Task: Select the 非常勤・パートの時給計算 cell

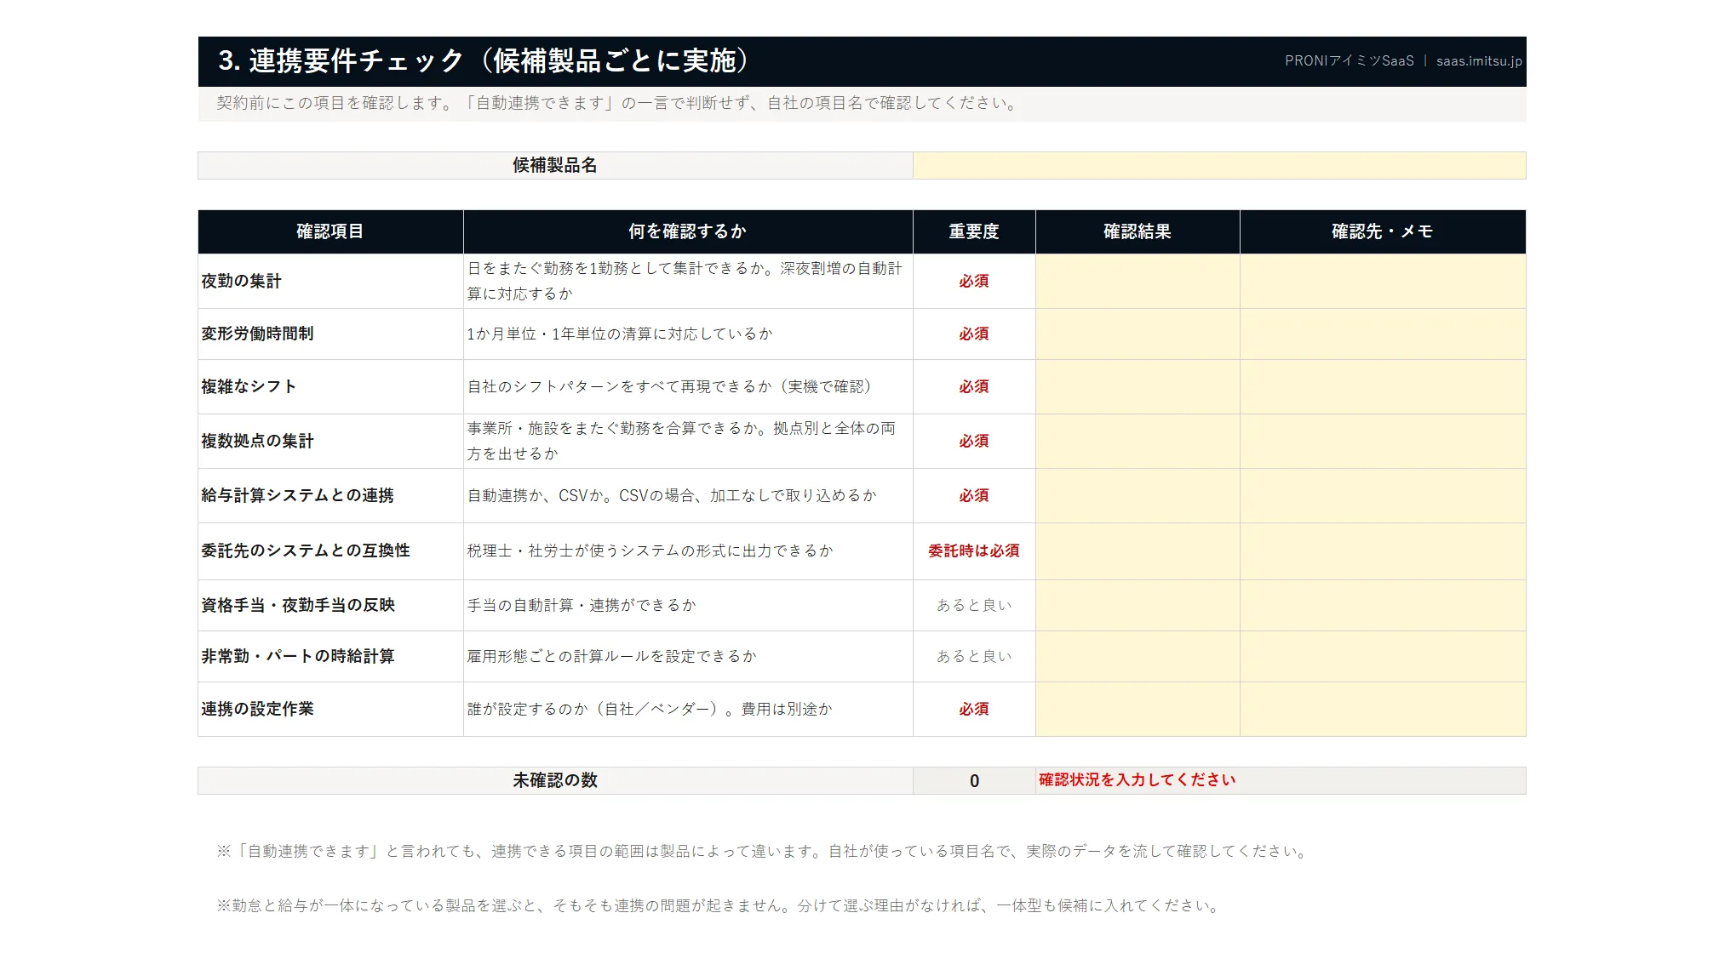Action: point(330,656)
